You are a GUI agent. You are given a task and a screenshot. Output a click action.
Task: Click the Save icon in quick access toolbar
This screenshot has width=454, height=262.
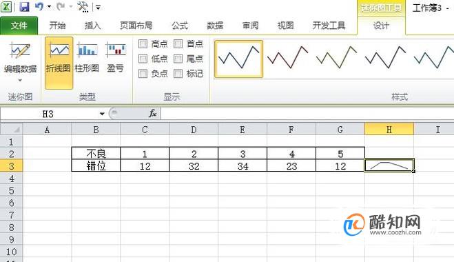click(x=24, y=7)
